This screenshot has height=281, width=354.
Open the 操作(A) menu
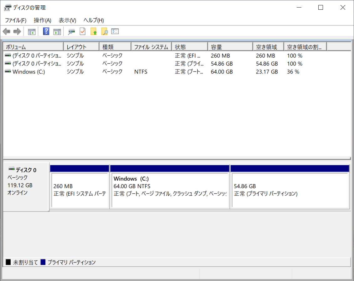(x=42, y=20)
